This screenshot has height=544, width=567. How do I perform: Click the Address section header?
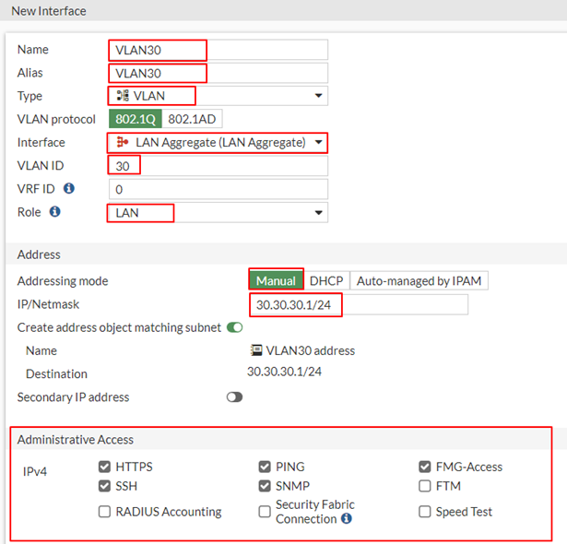[39, 254]
